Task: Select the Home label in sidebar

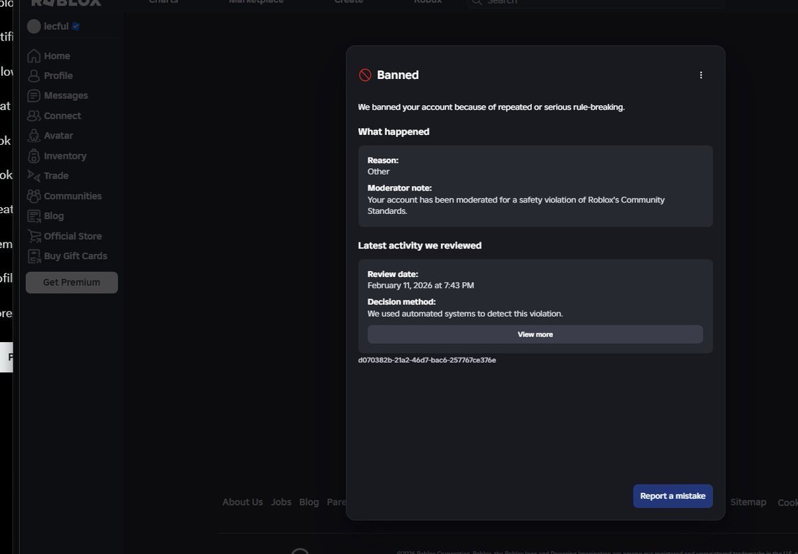Action: point(57,56)
